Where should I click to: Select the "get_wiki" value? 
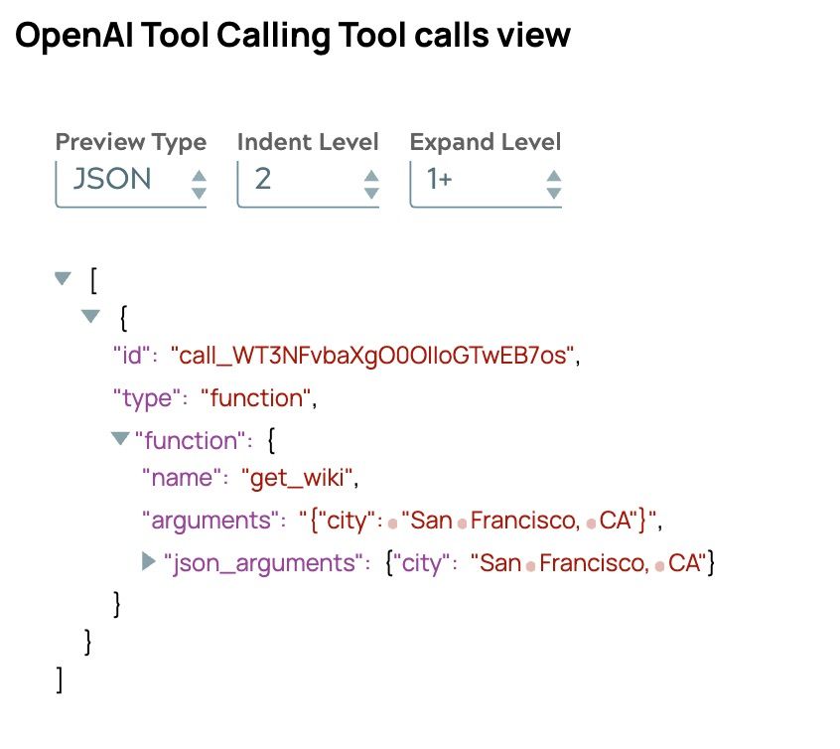coord(297,479)
